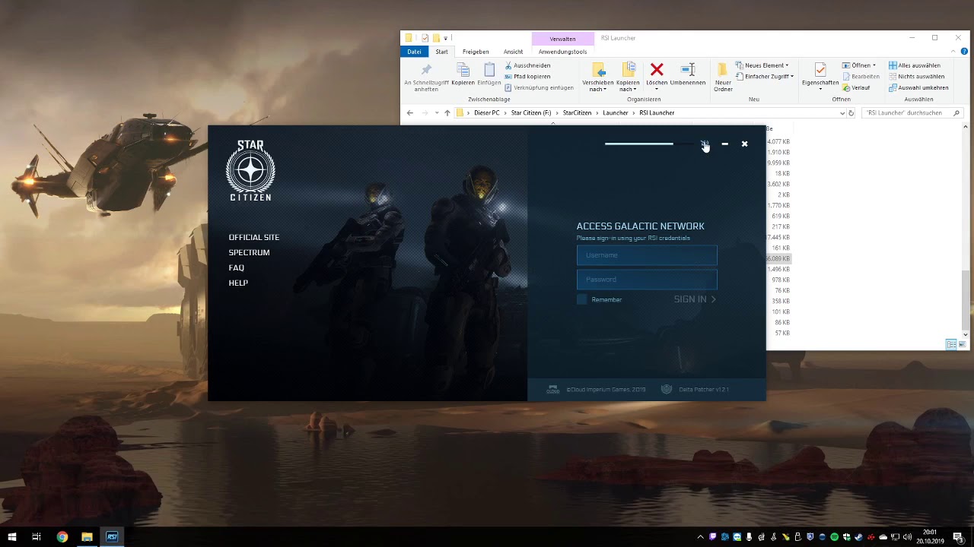Viewport: 974px width, 547px height.
Task: Select 'Launcher' in address path
Action: [x=616, y=112]
